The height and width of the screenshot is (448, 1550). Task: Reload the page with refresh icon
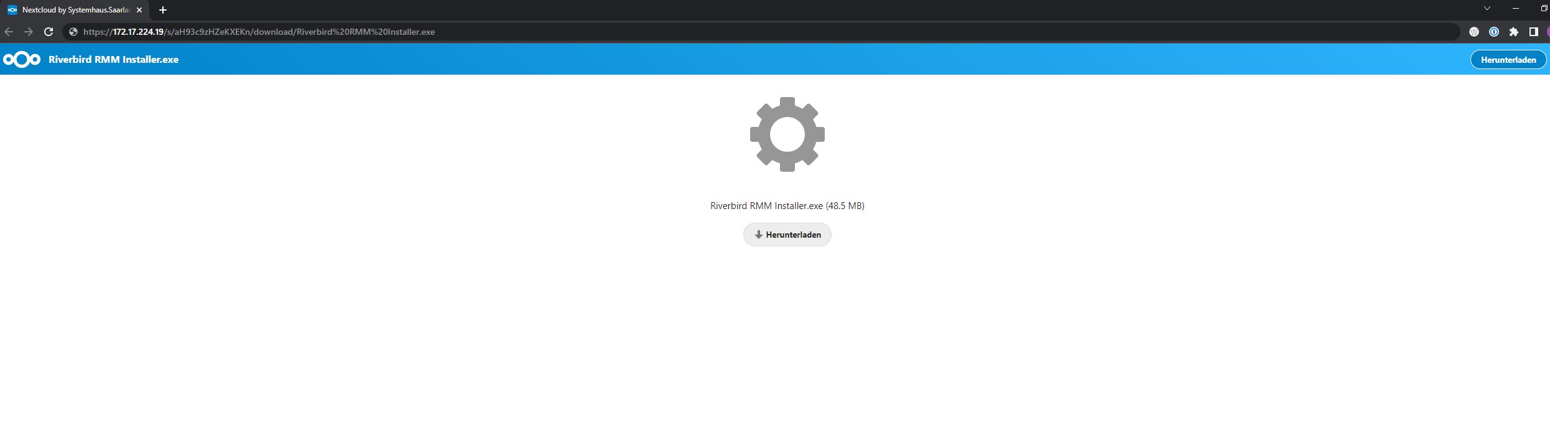coord(49,32)
